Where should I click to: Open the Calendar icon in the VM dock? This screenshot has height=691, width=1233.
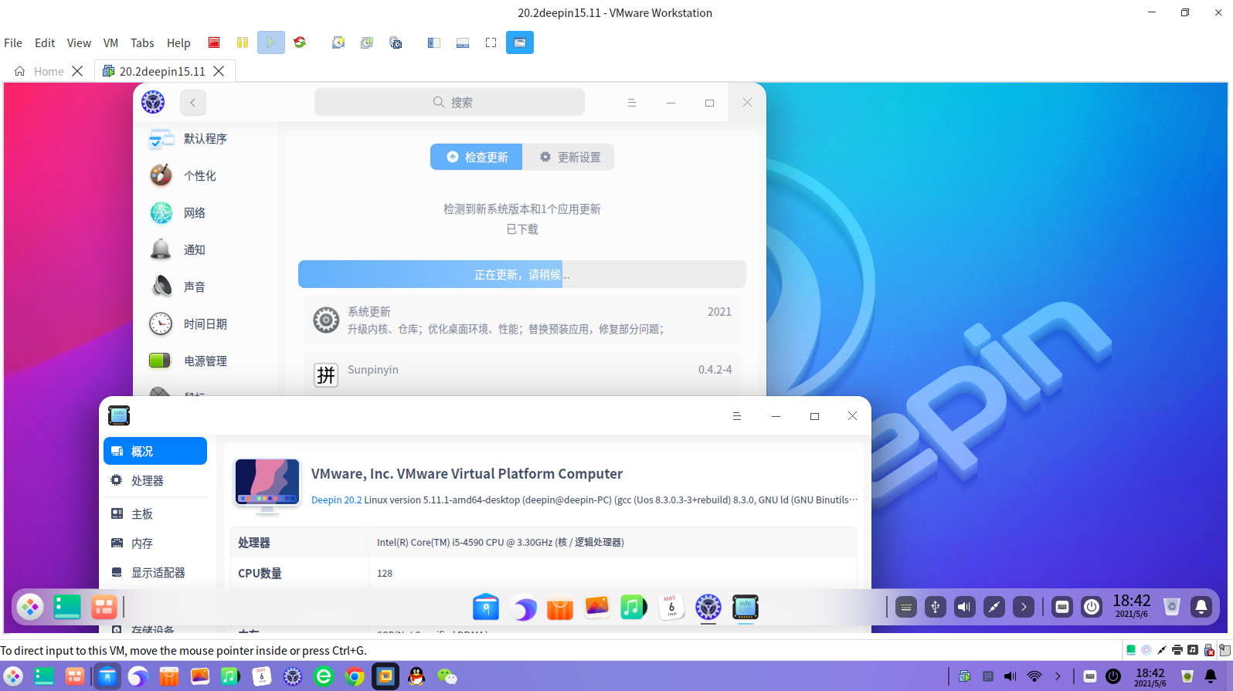(x=671, y=608)
